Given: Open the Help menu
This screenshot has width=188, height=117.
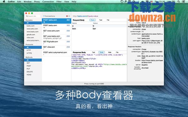Looking at the screenshot, I should 74,2.
